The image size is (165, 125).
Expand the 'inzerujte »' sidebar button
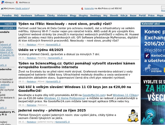coord(9,28)
